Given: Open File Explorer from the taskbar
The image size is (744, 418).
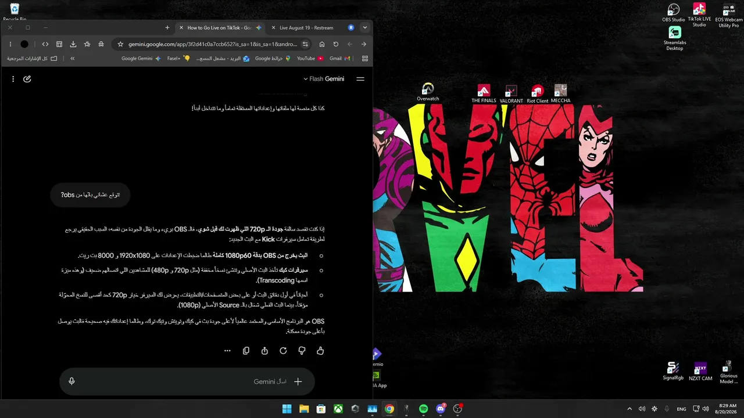Looking at the screenshot, I should [x=304, y=409].
